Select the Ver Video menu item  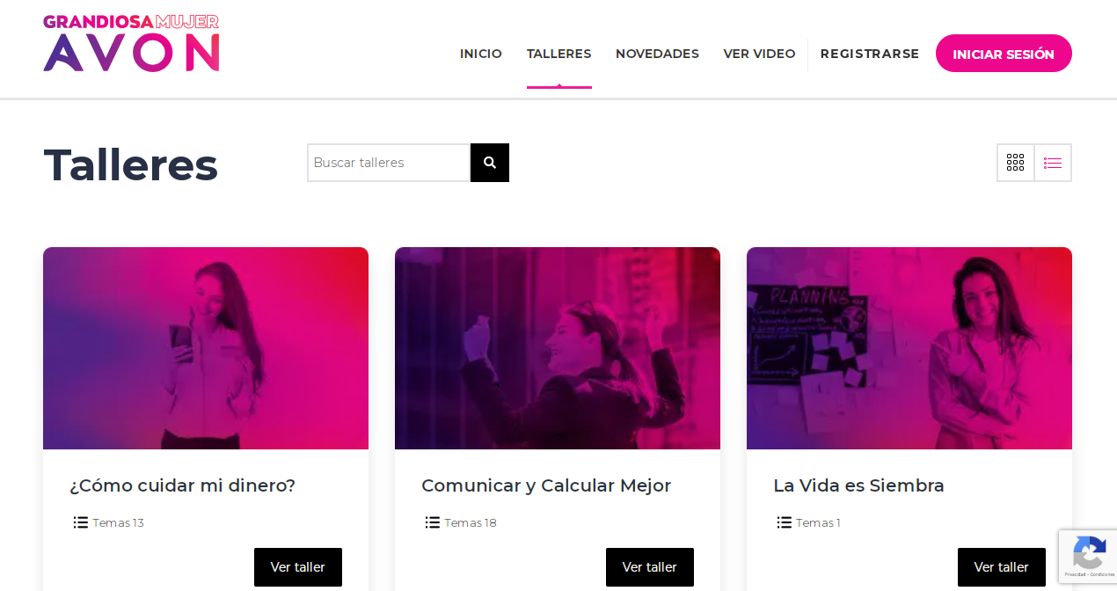click(x=759, y=54)
